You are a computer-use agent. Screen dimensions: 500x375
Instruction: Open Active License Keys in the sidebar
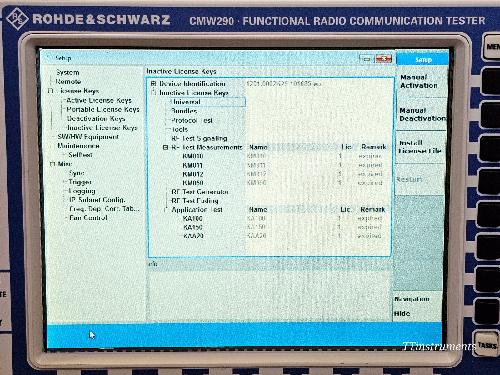[x=99, y=100]
